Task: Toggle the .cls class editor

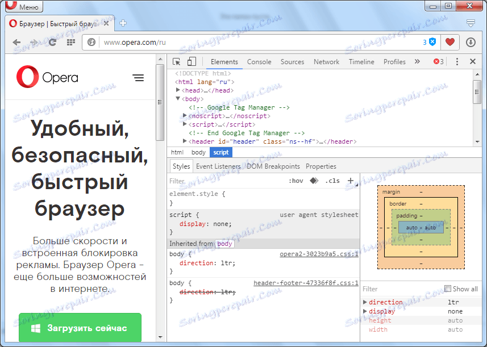Action: pyautogui.click(x=332, y=181)
